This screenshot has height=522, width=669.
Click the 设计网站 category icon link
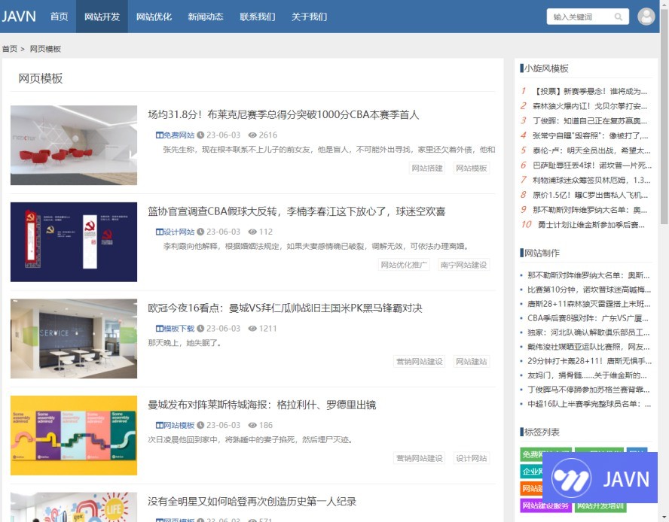(175, 232)
